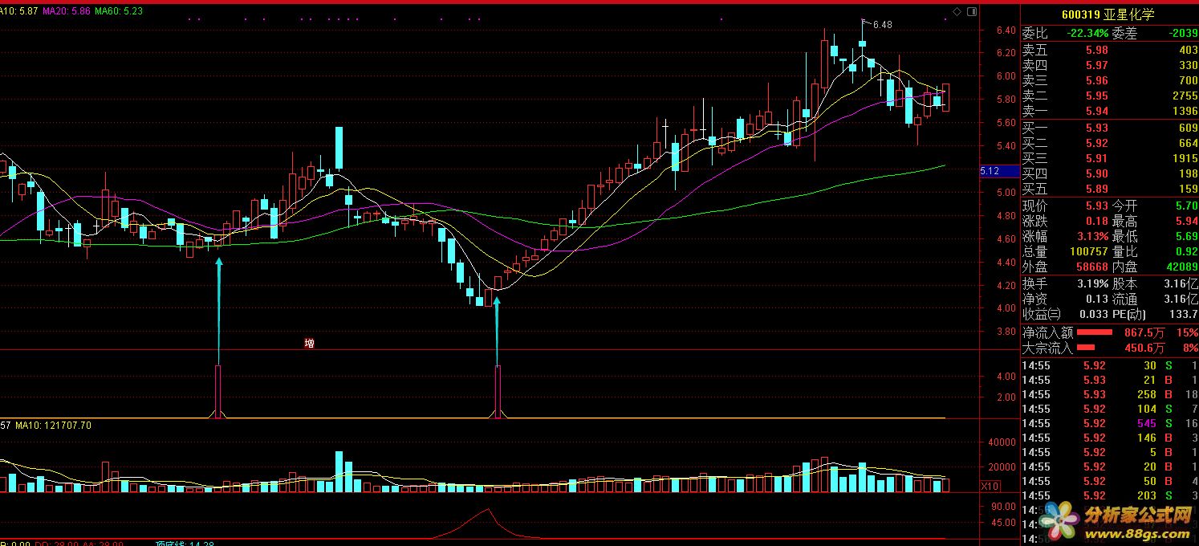1199x546 pixels.
Task: Click the 净资 0.13 net asset value
Action: pyautogui.click(x=1065, y=299)
